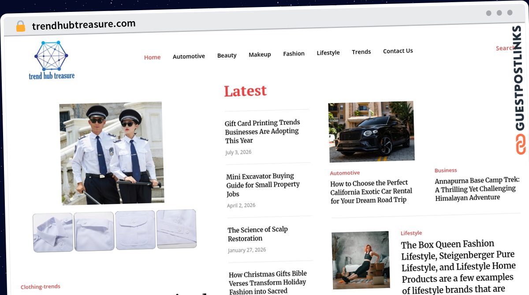Image resolution: width=529 pixels, height=295 pixels.
Task: Open How Christmas Gifts Bible Verses article
Action: [x=268, y=282]
